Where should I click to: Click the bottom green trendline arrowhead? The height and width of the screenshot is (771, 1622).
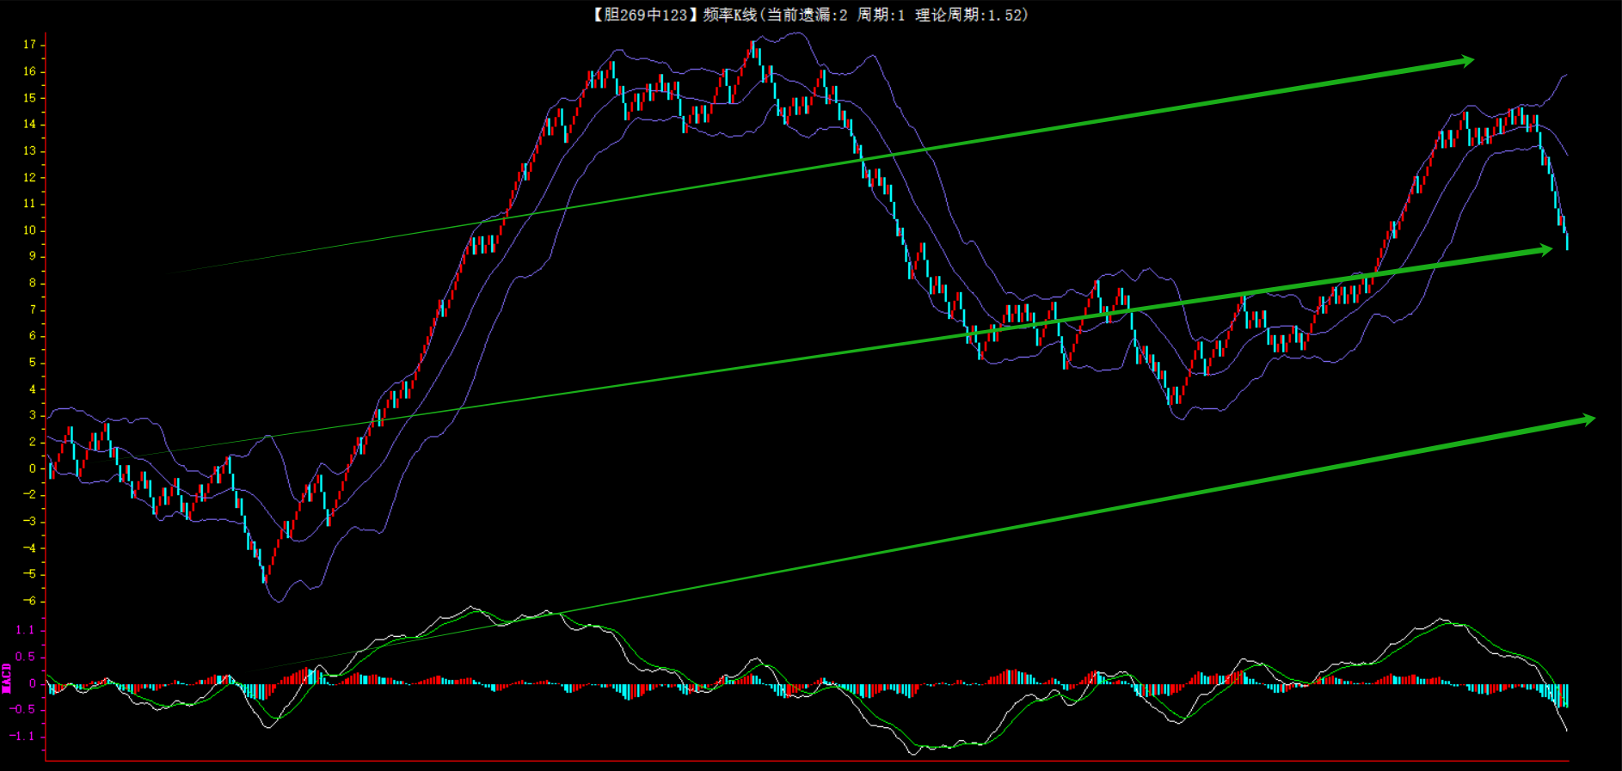(x=1588, y=419)
